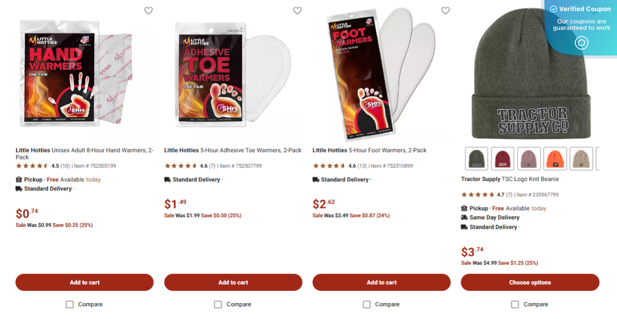Image resolution: width=617 pixels, height=319 pixels.
Task: Tick the Compare checkbox under Foot Warmers
Action: [x=367, y=305]
